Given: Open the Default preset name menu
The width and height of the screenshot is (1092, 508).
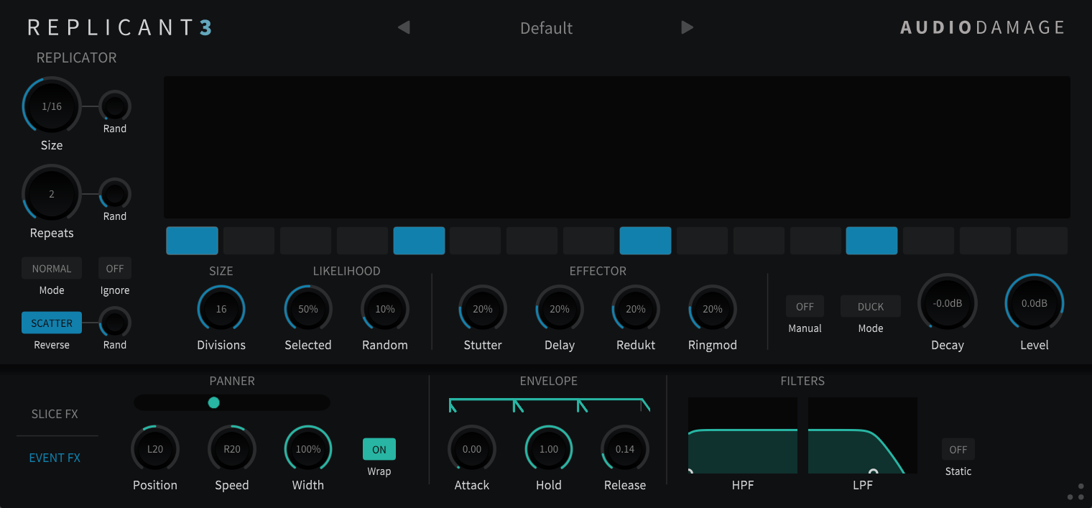Looking at the screenshot, I should coord(546,28).
